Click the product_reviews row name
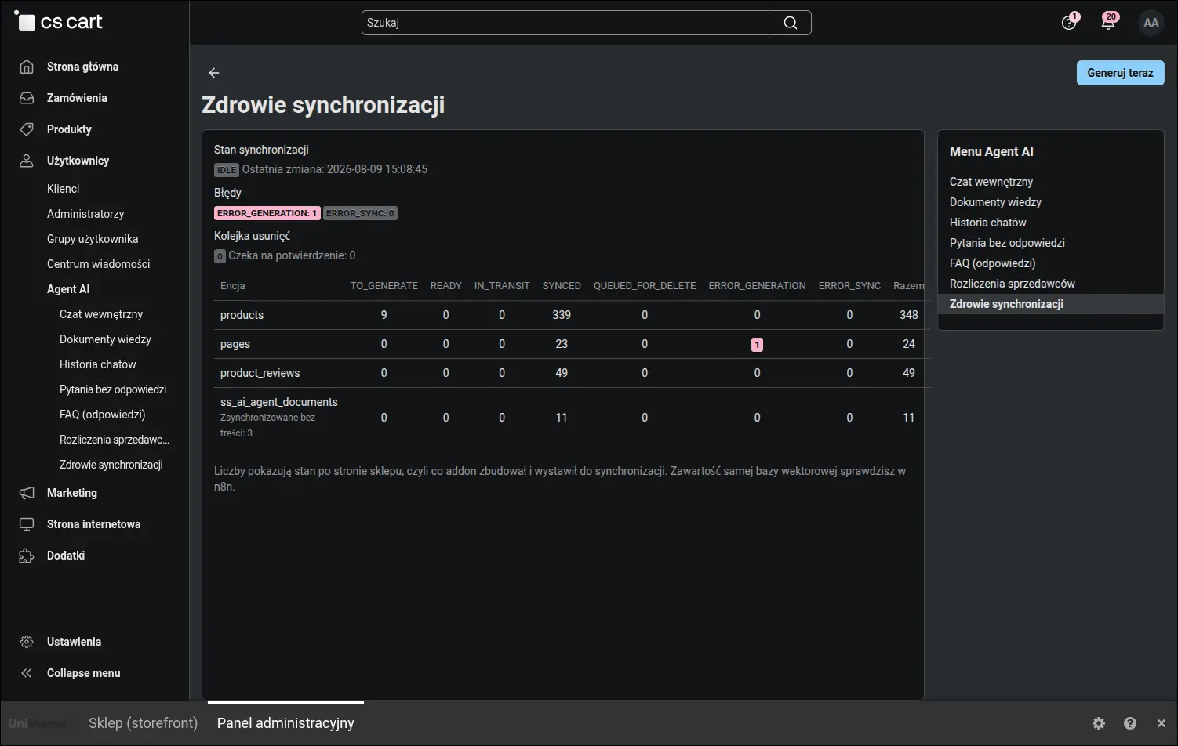The width and height of the screenshot is (1178, 746). tap(260, 373)
